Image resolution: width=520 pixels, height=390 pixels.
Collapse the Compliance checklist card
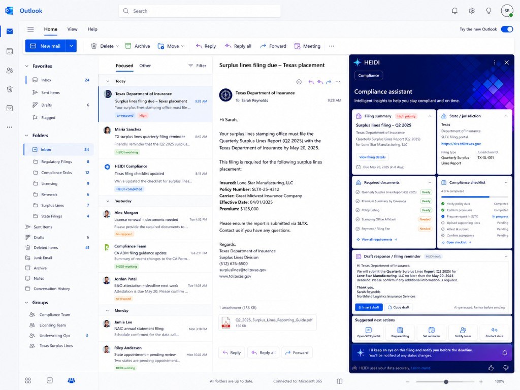506,182
